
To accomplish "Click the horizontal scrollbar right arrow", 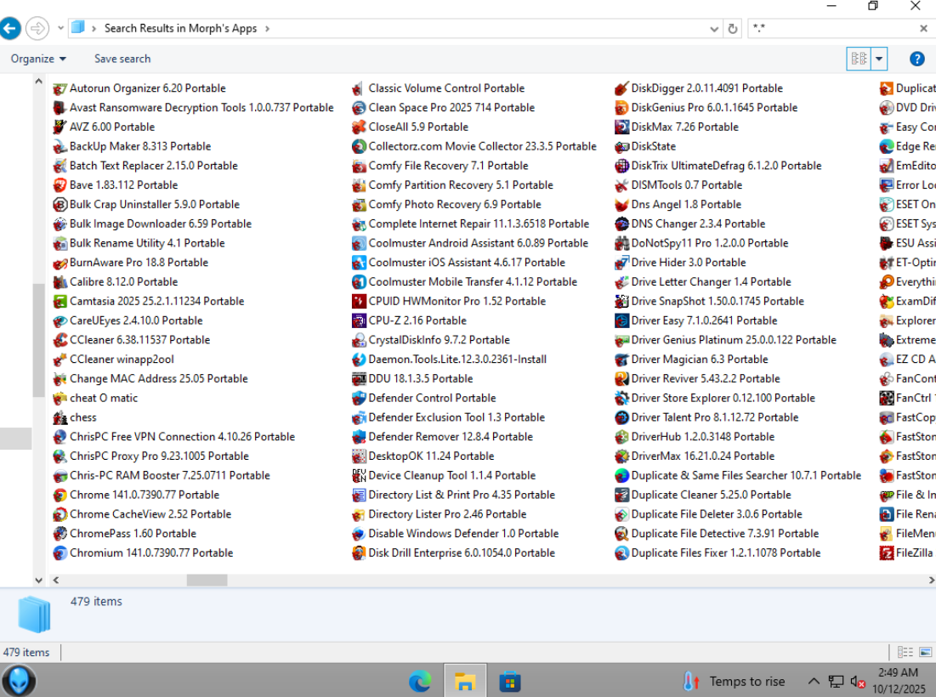I will 931,580.
